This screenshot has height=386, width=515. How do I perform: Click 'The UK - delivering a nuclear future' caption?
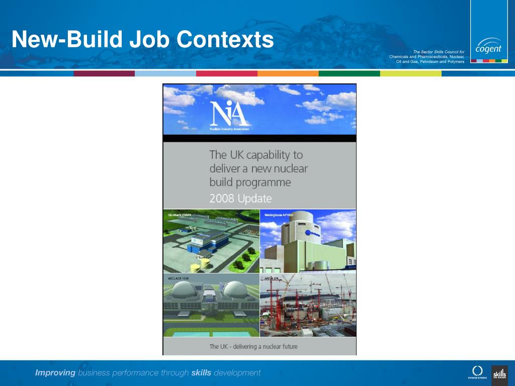(253, 347)
